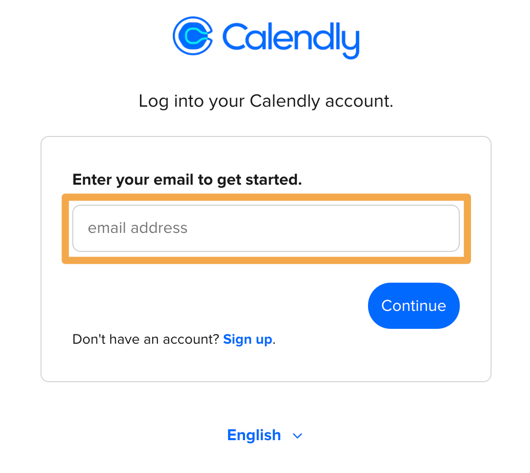The image size is (530, 473).
Task: Select the English language label text
Action: [254, 436]
